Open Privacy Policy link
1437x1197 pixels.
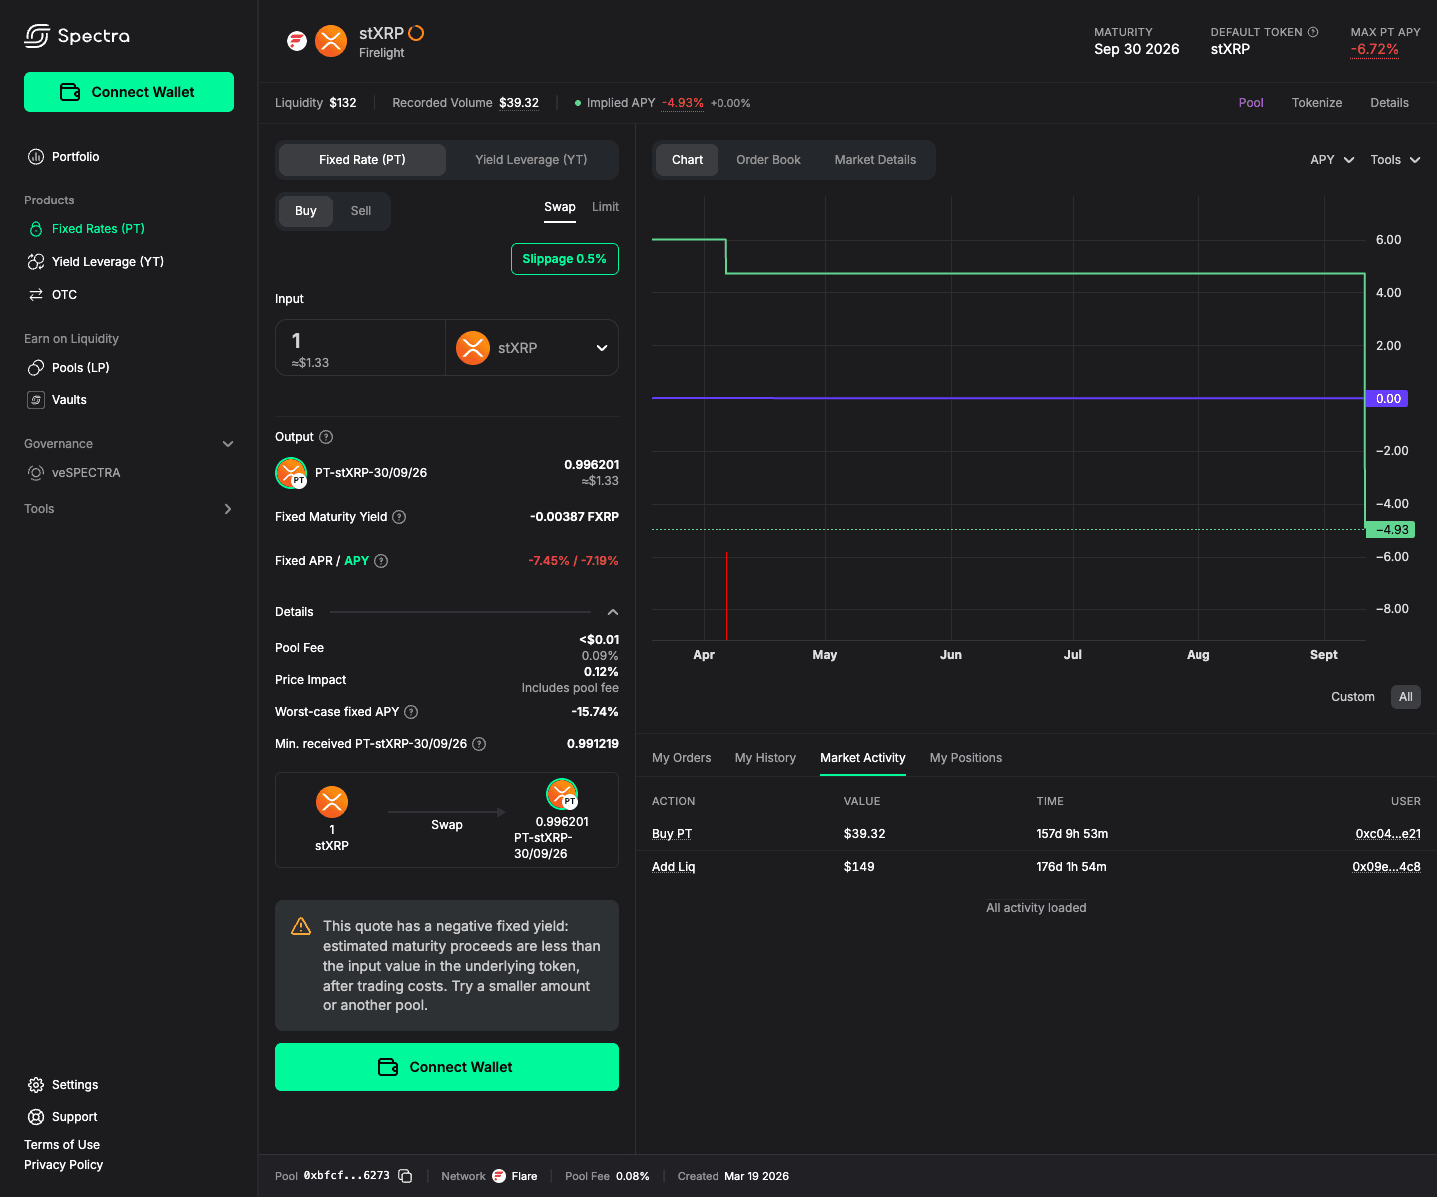click(x=64, y=1165)
